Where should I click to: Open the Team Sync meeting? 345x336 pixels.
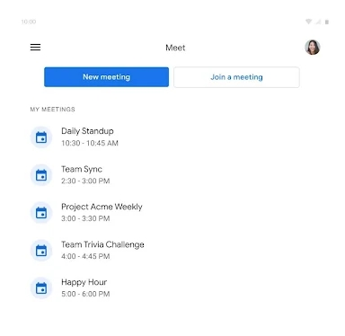(172, 175)
